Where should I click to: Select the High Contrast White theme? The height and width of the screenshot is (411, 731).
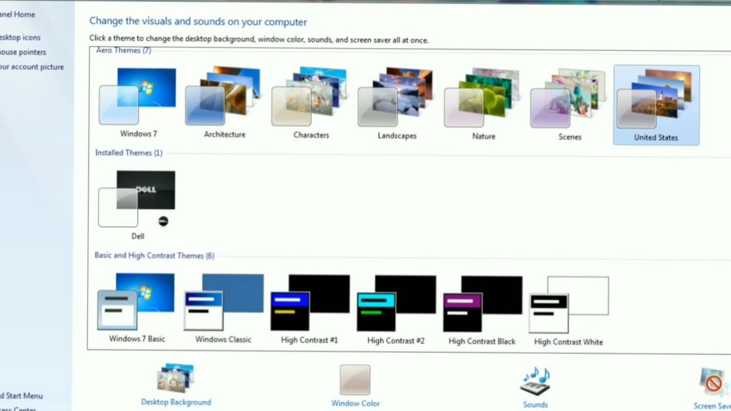point(569,311)
